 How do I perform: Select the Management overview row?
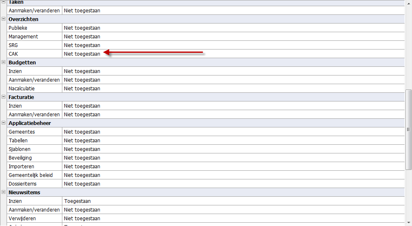pyautogui.click(x=23, y=37)
